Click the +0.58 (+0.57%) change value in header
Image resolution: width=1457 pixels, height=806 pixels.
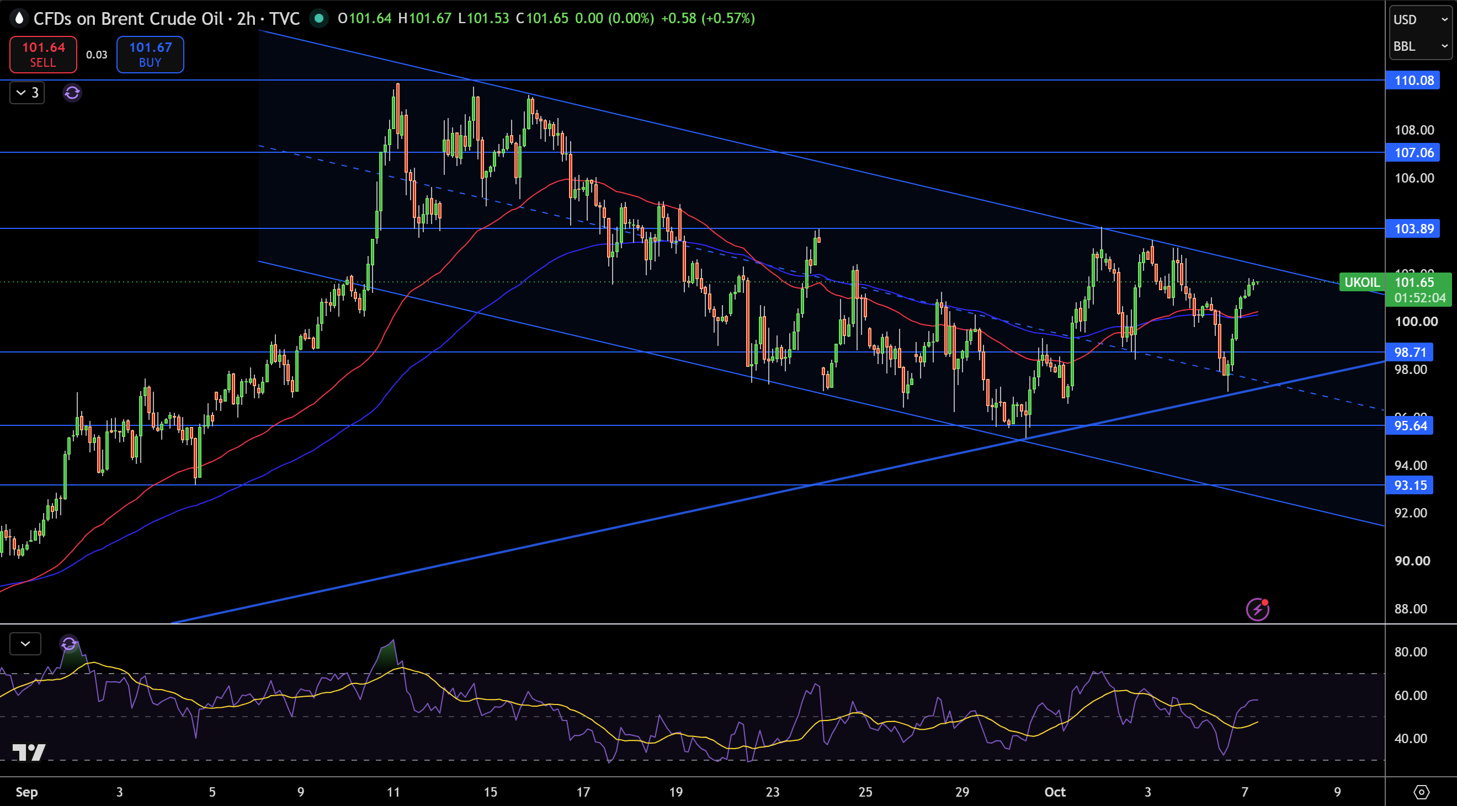pyautogui.click(x=708, y=18)
